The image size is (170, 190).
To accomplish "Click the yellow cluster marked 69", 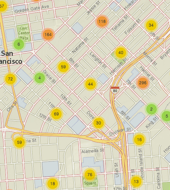I will (56, 114).
